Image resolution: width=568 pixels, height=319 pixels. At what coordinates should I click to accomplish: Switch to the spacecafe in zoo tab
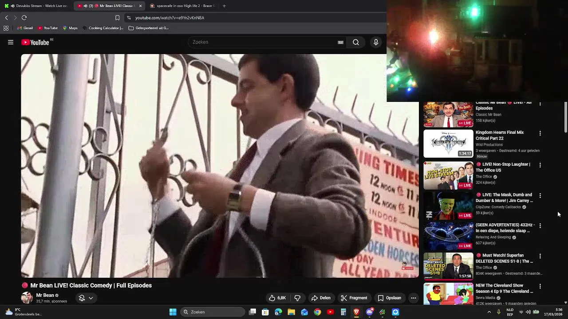182,6
